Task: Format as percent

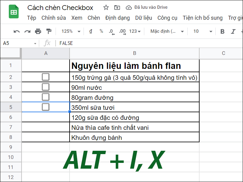Action: tap(101, 31)
